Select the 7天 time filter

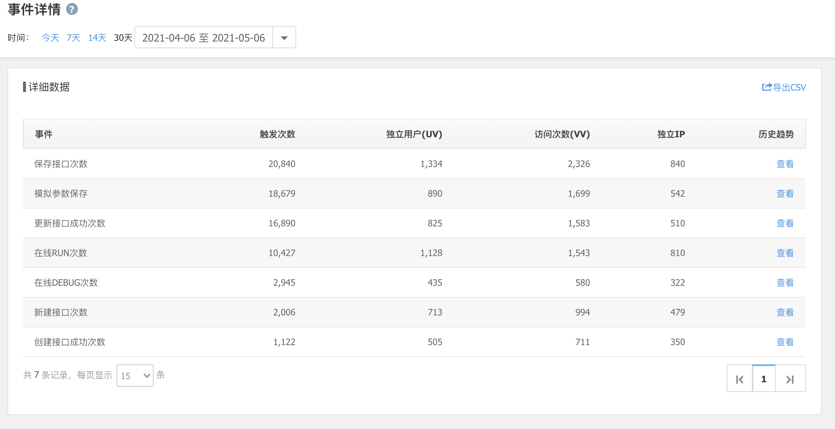73,37
